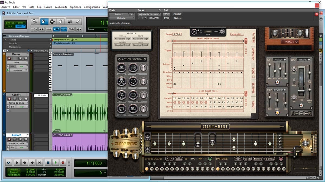Click the green enter icon on Chord Board
325x182 pixels.
tap(210, 159)
